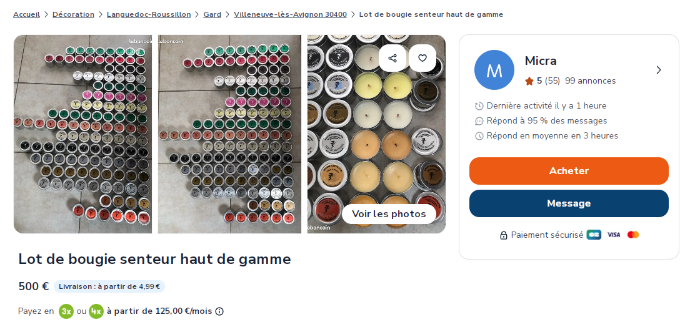The width and height of the screenshot is (685, 327).
Task: Open Villeneuve-lès-Avignon 30400 breadcrumb
Action: (290, 14)
